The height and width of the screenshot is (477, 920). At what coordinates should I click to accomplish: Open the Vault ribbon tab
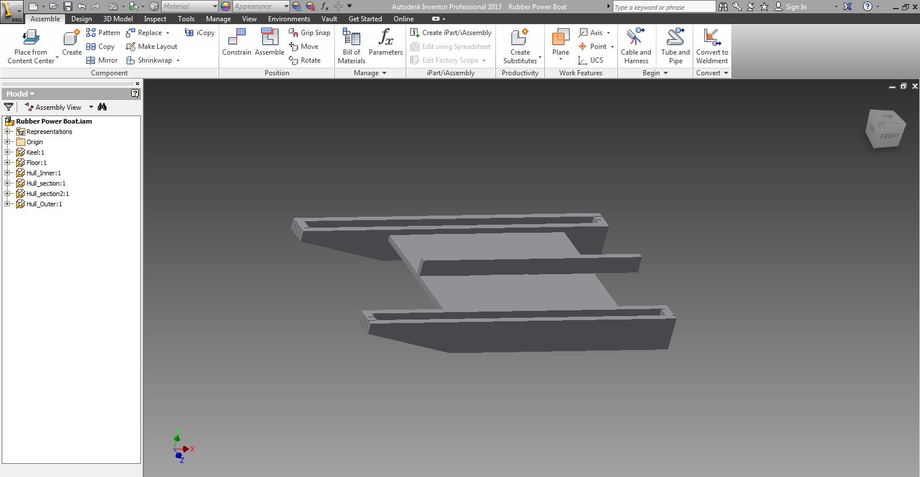pos(329,19)
